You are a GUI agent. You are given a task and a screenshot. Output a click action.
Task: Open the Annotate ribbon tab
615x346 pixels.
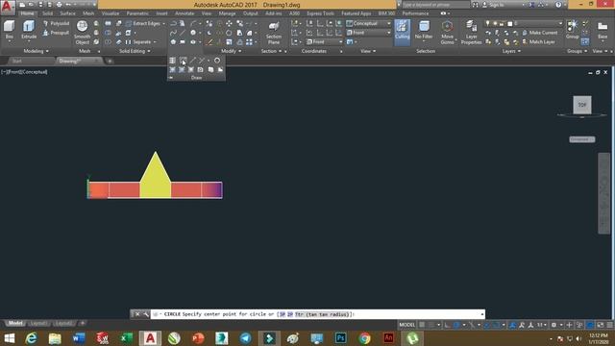coord(184,13)
